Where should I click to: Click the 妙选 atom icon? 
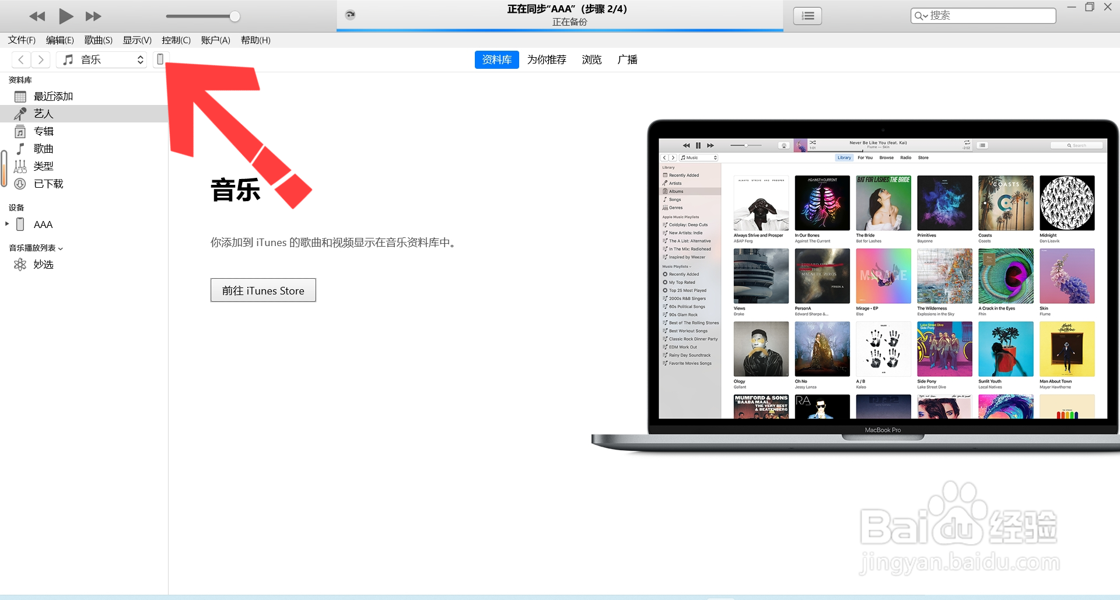(20, 265)
